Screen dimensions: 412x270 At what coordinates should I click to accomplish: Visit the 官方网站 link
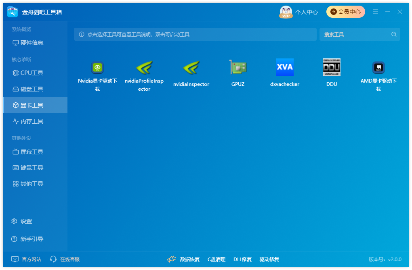click(x=26, y=259)
